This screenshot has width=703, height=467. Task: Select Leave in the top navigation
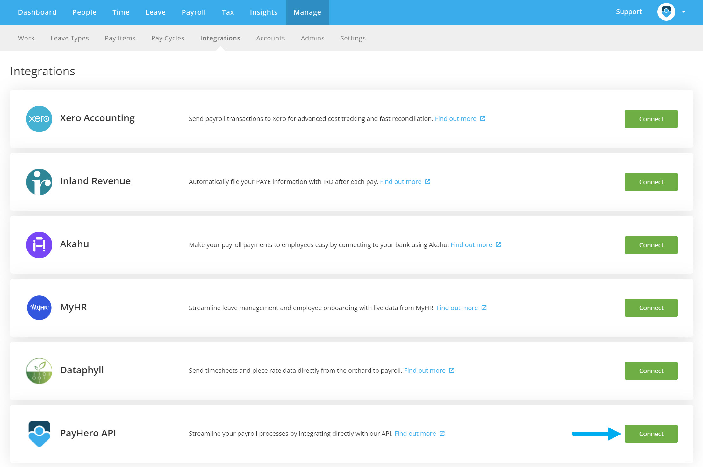click(x=155, y=12)
